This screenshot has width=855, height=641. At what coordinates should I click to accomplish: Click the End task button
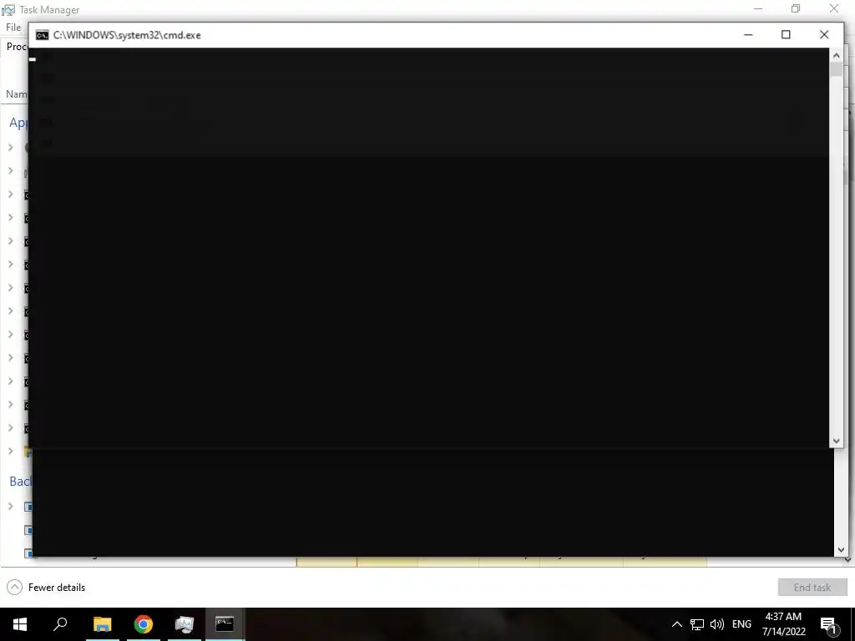(x=812, y=587)
